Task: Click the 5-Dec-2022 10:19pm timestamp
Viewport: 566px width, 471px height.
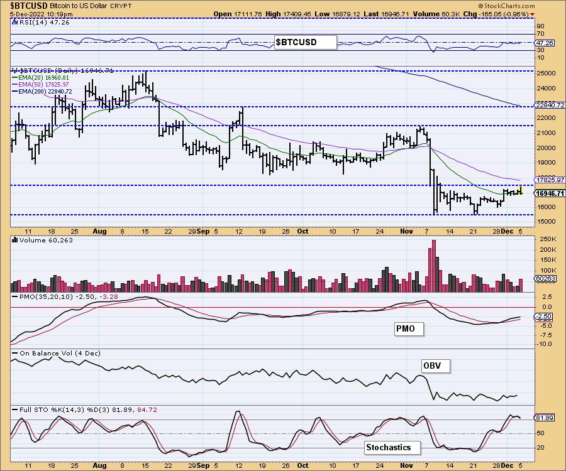Action: click(42, 14)
